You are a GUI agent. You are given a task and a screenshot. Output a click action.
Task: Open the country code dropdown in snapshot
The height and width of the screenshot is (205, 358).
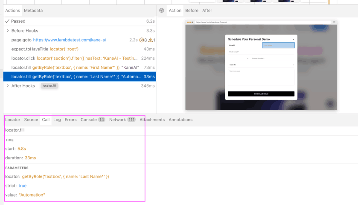(239, 58)
